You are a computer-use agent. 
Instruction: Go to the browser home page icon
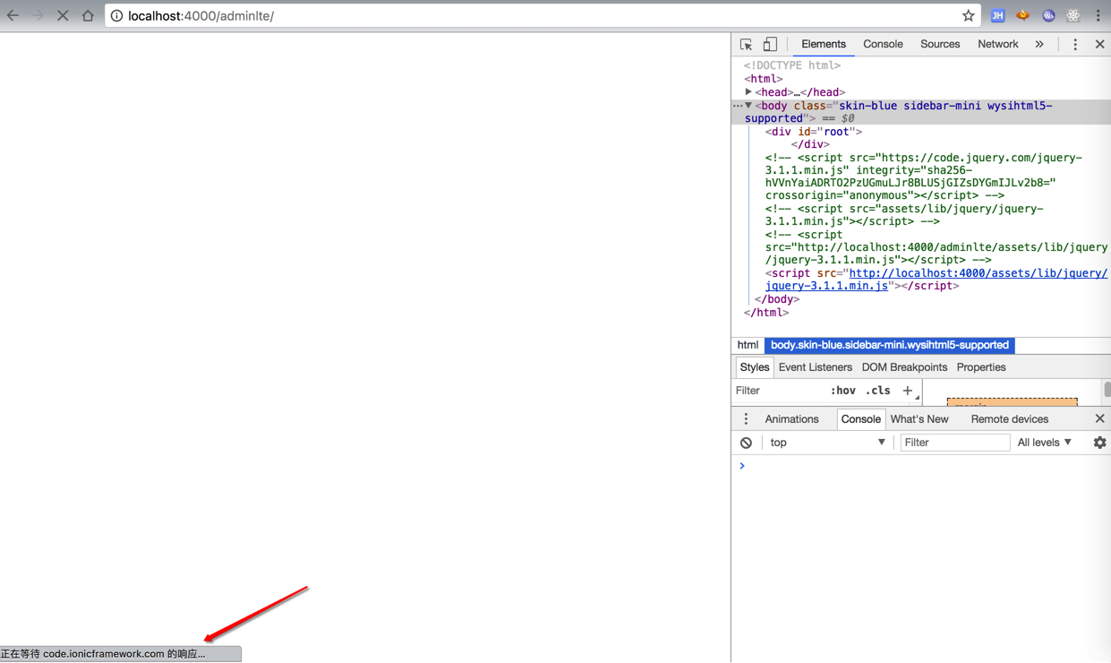[x=88, y=15]
